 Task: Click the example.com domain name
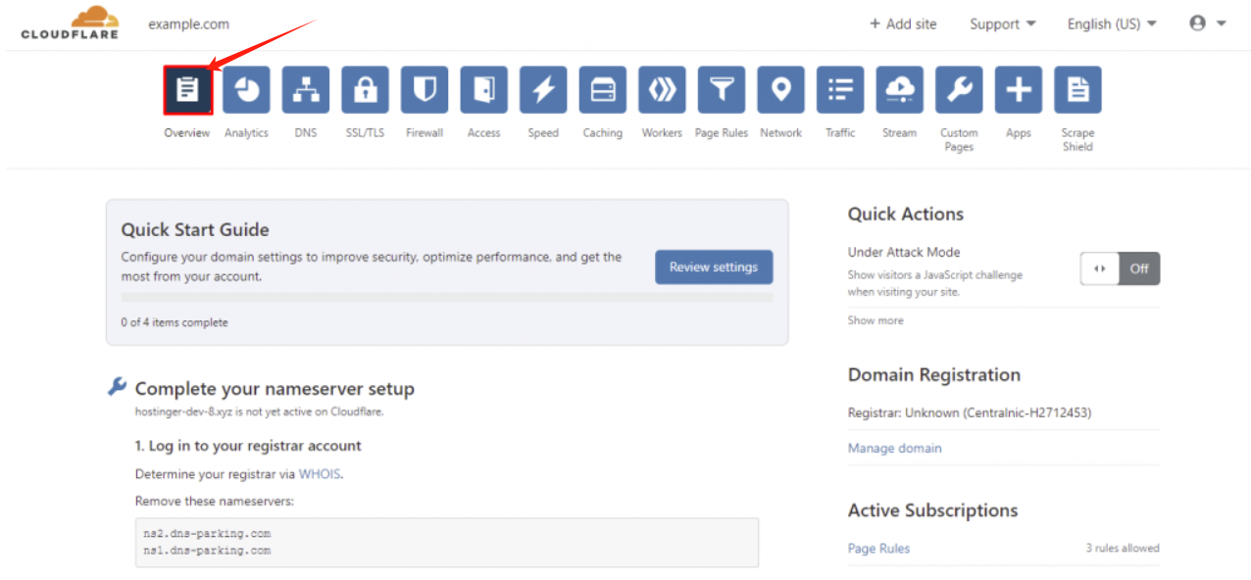189,24
